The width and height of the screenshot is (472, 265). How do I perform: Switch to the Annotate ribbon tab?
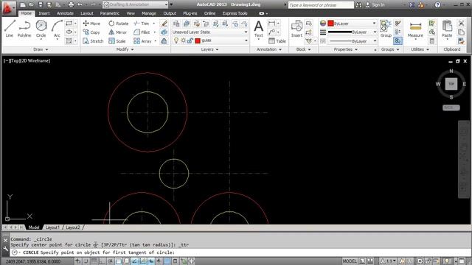pos(65,13)
